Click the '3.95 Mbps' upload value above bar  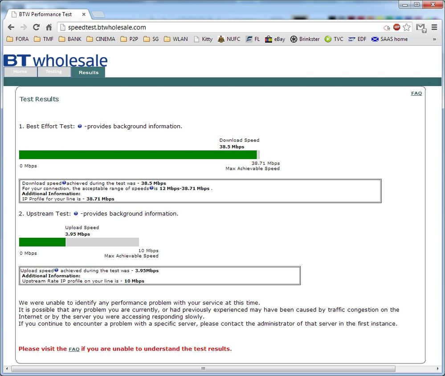coord(78,234)
